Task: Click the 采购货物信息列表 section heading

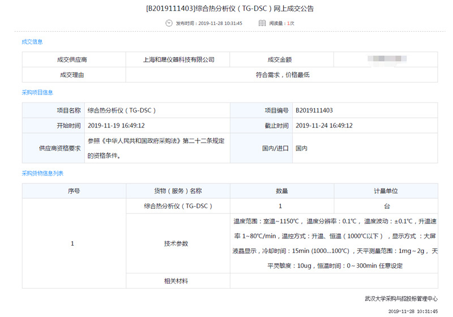Action: (42, 173)
